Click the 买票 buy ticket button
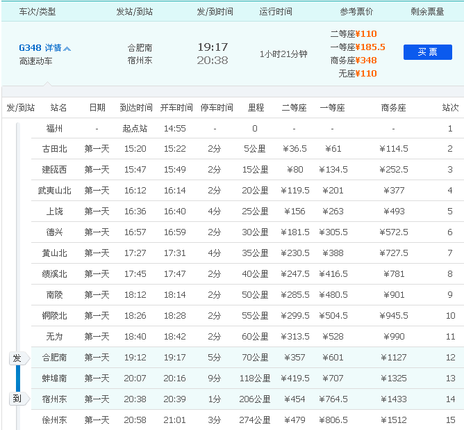464x430 pixels. click(428, 52)
